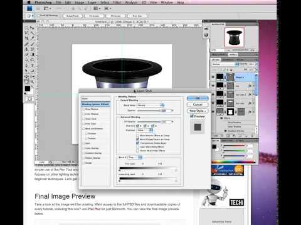Choose the Gradient tool in toolbox
This screenshot has height=225, width=301.
[x=33, y=54]
